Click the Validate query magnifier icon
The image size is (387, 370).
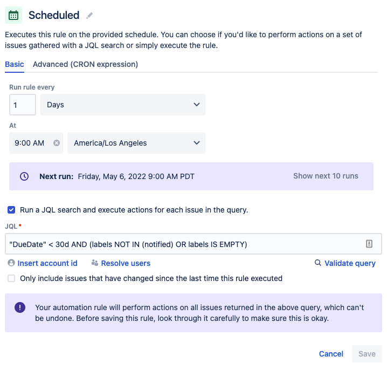pos(318,263)
